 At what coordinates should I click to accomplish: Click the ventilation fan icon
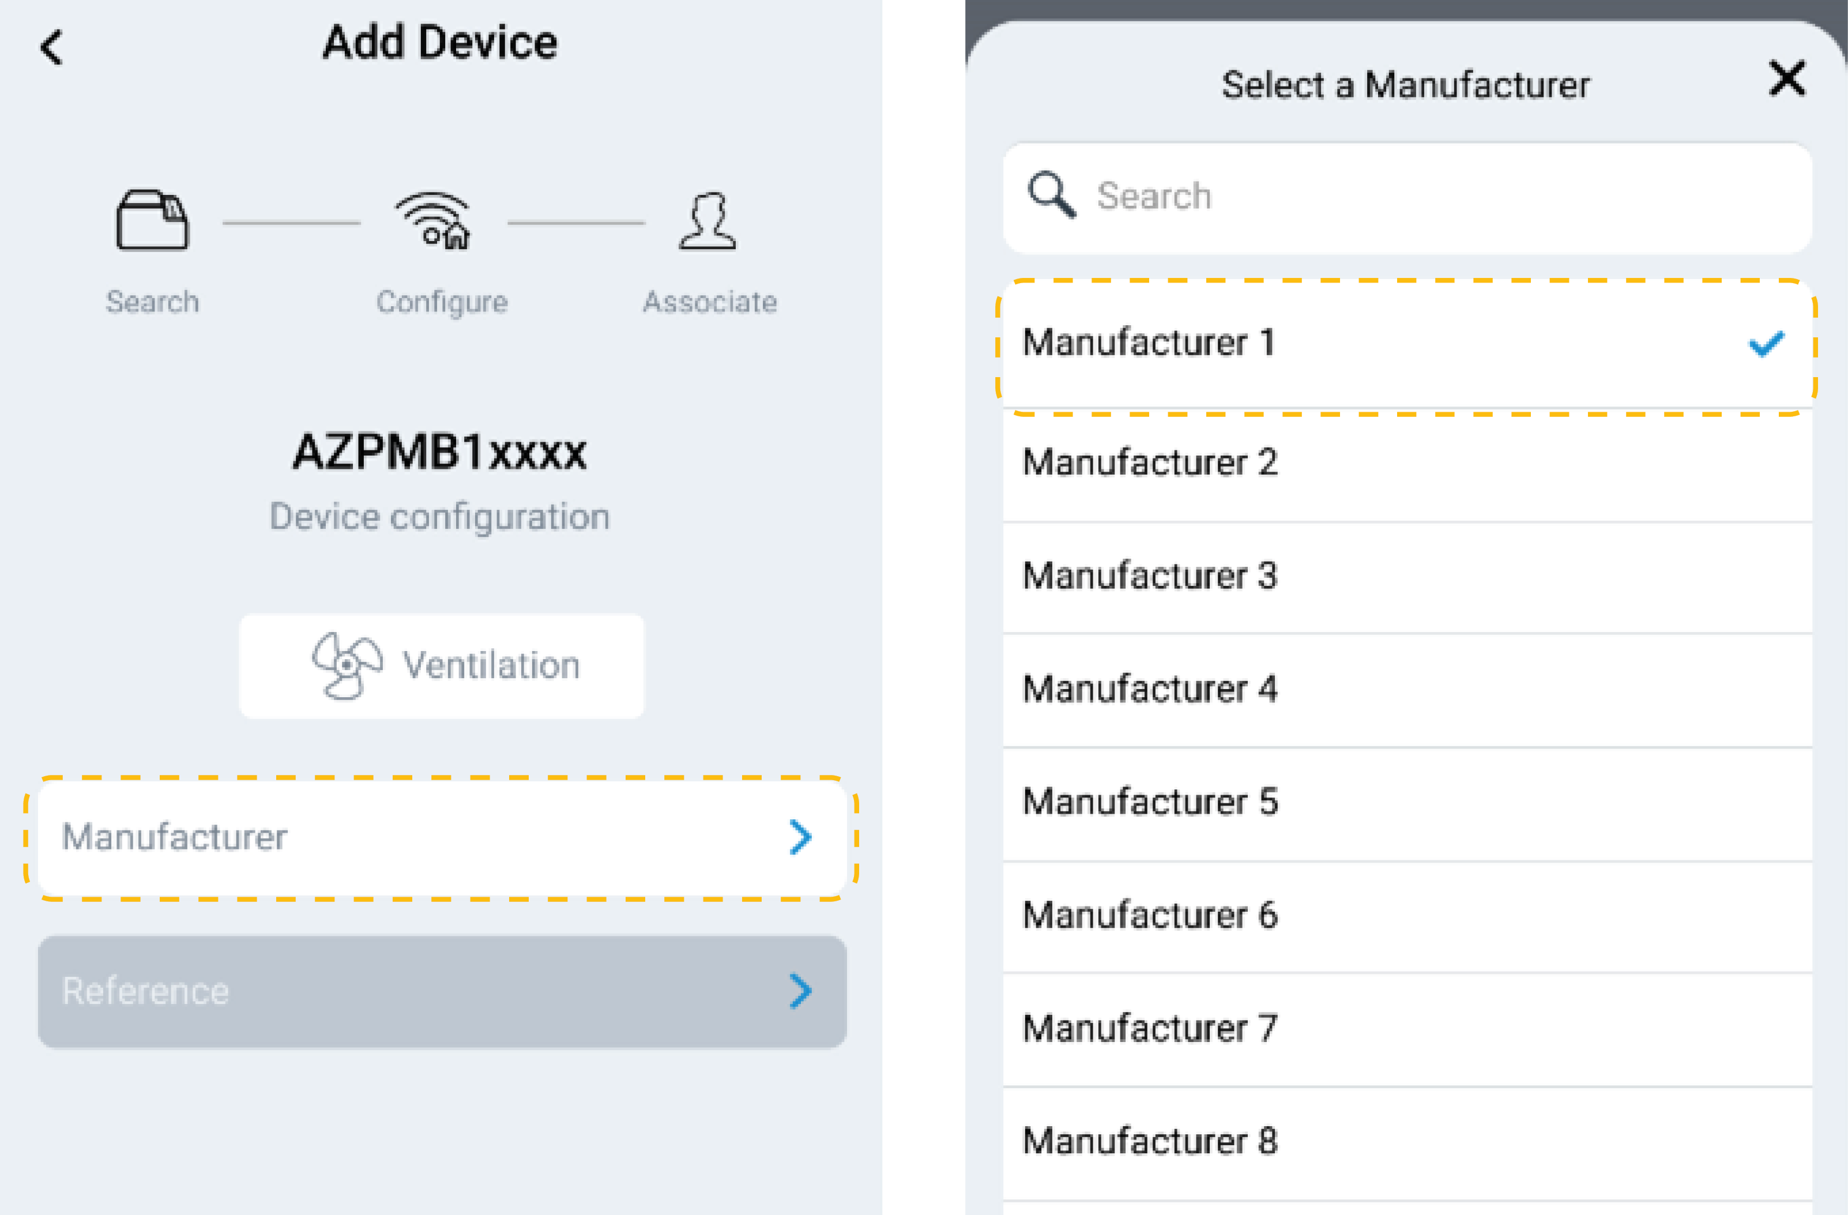click(347, 665)
